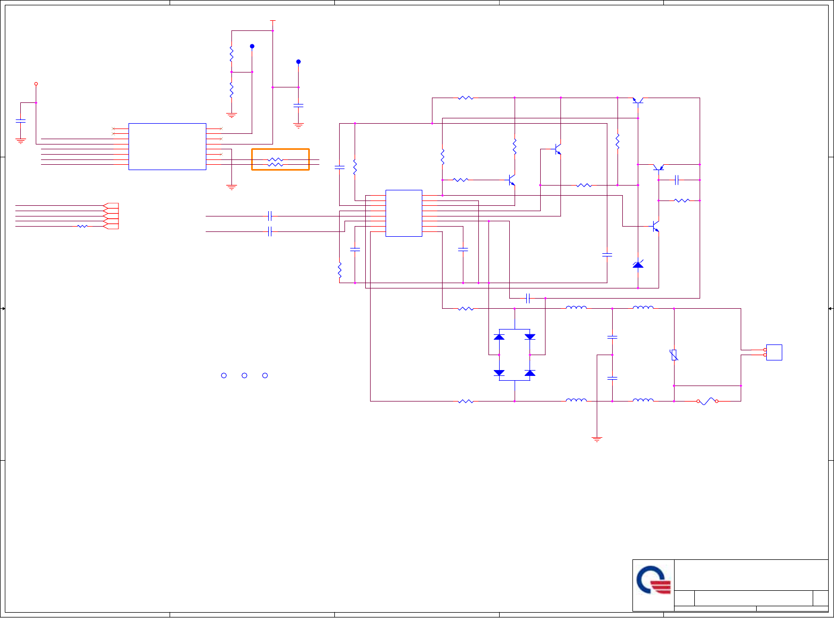
Task: Click the right blue test point dot
Action: pos(299,62)
